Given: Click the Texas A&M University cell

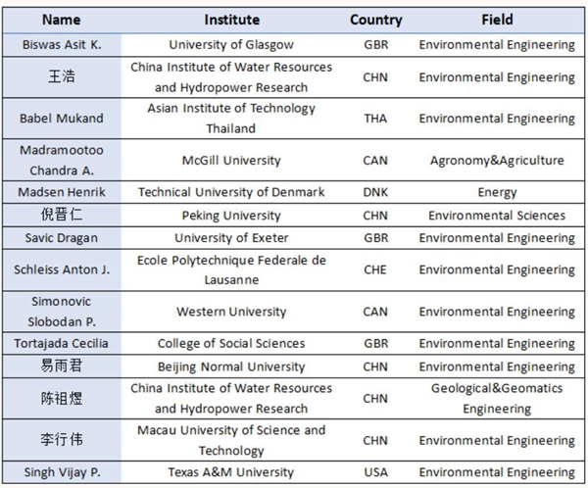Looking at the screenshot, I should click(231, 472).
